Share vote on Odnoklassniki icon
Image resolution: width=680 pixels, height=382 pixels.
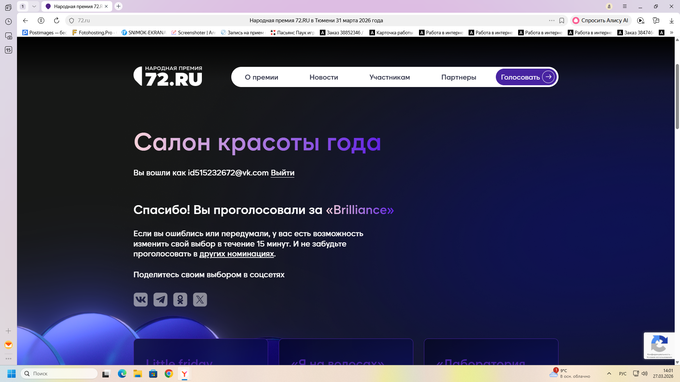click(180, 300)
